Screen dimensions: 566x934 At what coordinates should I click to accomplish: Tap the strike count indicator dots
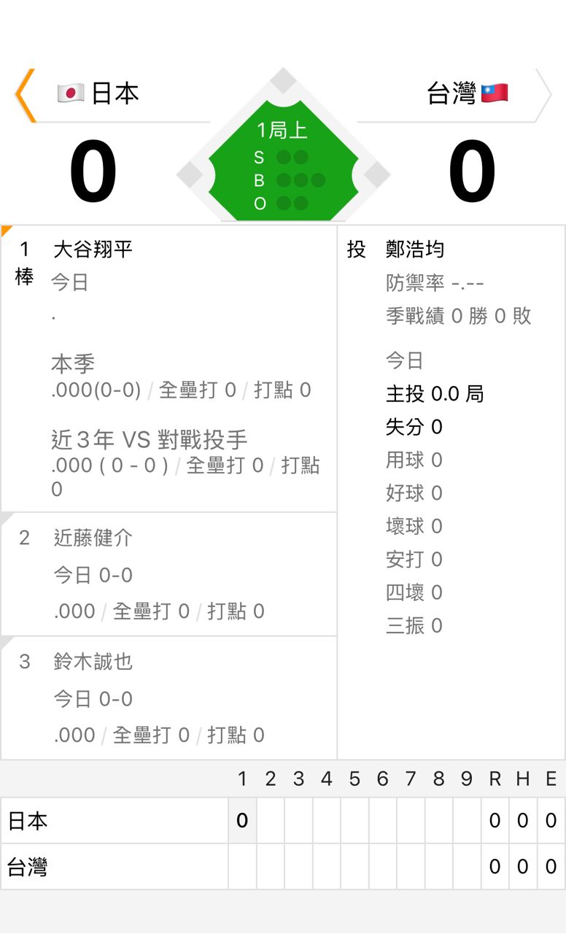(x=292, y=157)
